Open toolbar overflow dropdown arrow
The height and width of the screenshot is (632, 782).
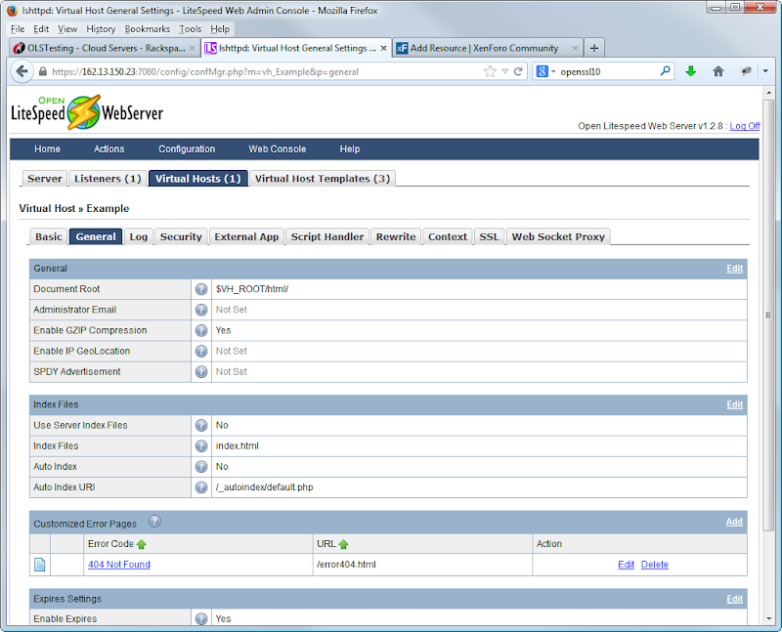pos(765,71)
